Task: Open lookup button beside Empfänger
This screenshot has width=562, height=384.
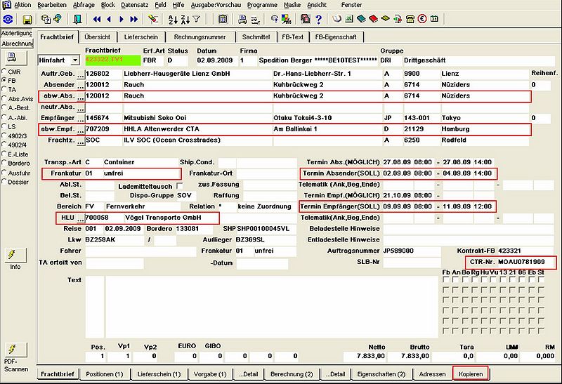Action: point(81,118)
